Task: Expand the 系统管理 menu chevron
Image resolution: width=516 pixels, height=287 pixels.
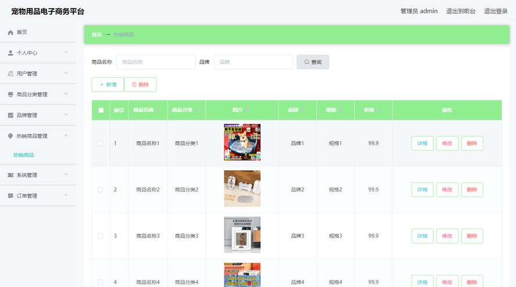Action: [x=66, y=174]
